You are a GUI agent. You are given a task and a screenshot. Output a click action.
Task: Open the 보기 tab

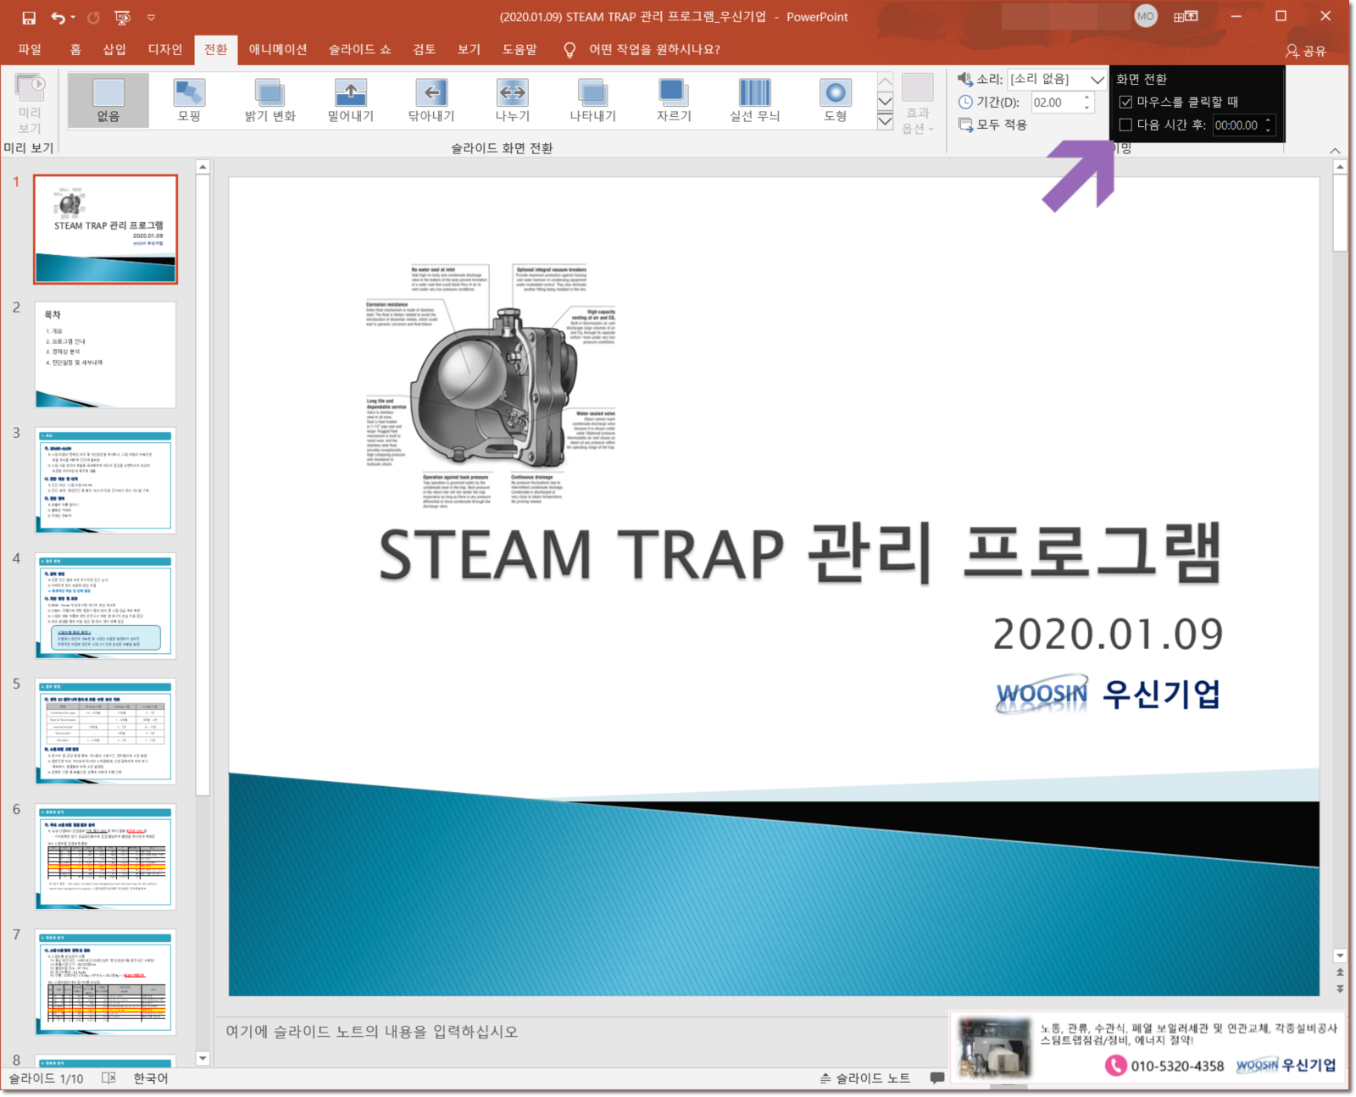469,49
